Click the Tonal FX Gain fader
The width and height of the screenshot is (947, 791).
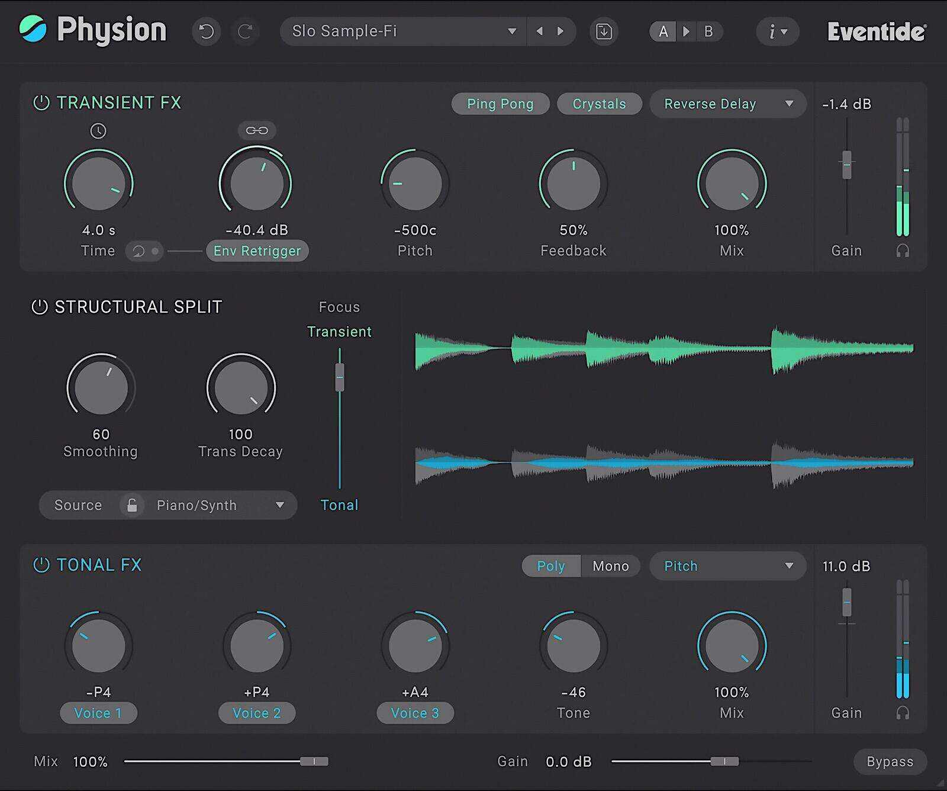pyautogui.click(x=847, y=602)
